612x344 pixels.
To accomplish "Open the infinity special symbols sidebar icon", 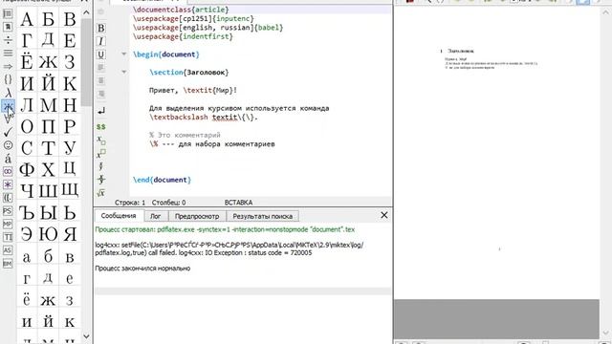I will [x=8, y=171].
